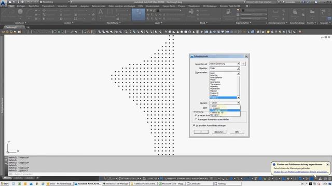Click the Einfügen paste icon in Zwischenablage panel
The height and width of the screenshot is (186, 332).
point(295,12)
